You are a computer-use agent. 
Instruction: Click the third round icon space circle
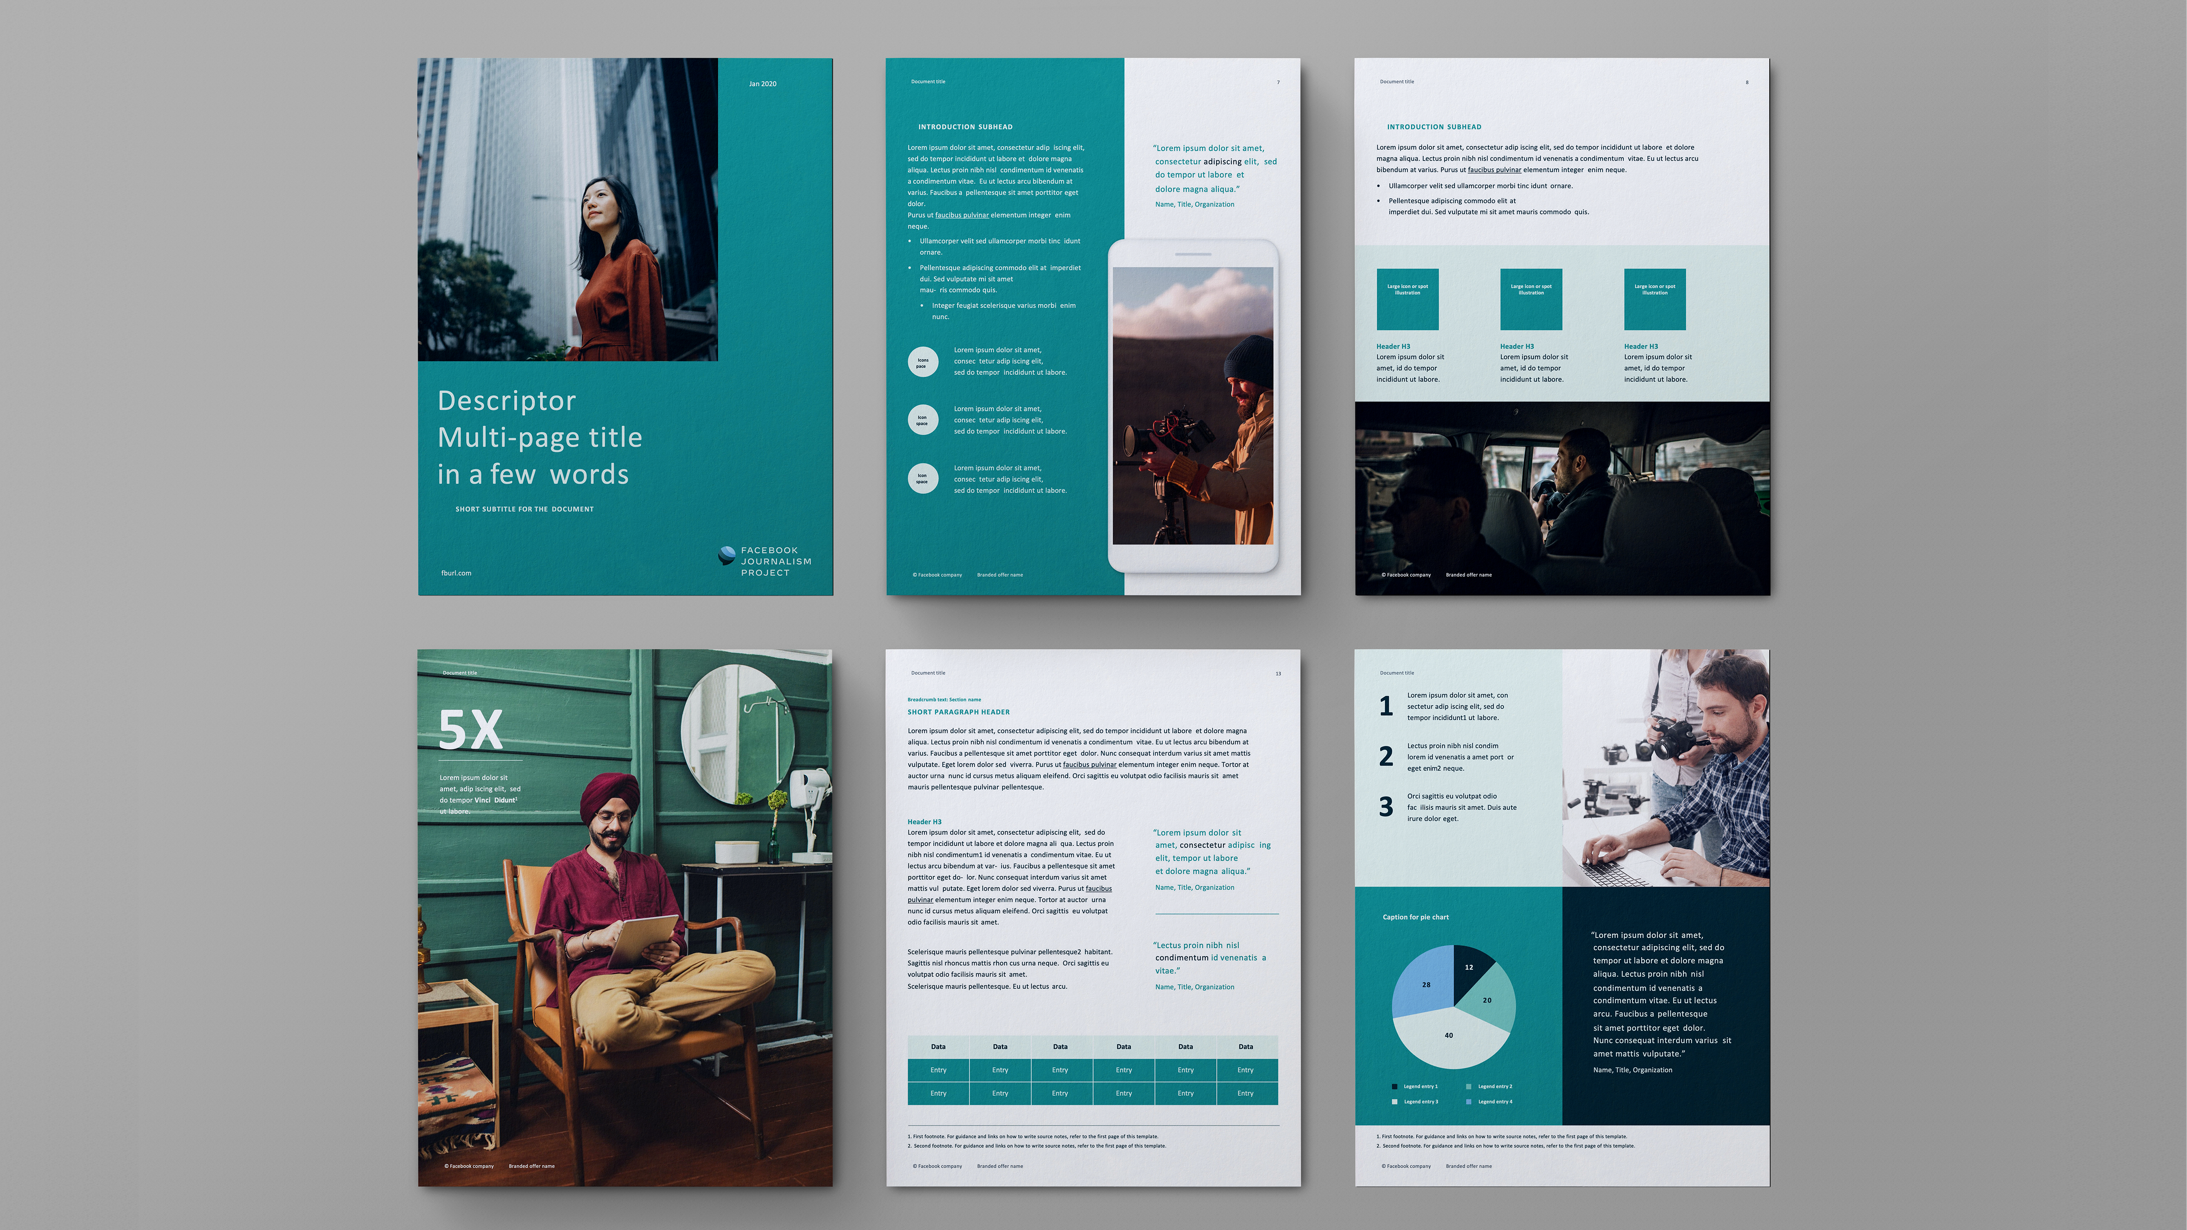pyautogui.click(x=923, y=479)
